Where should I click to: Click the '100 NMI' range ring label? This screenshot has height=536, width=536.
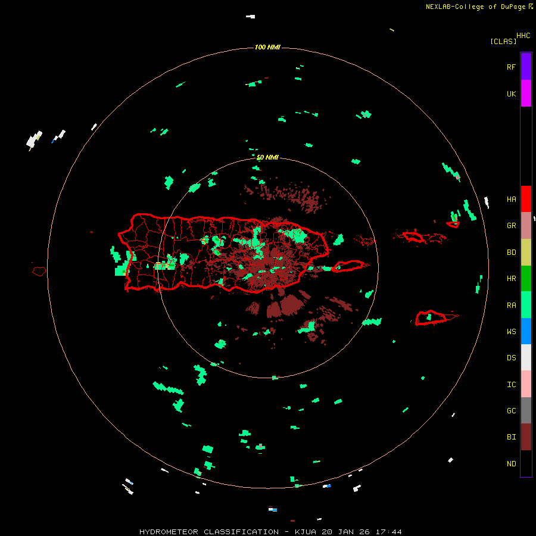pos(267,47)
